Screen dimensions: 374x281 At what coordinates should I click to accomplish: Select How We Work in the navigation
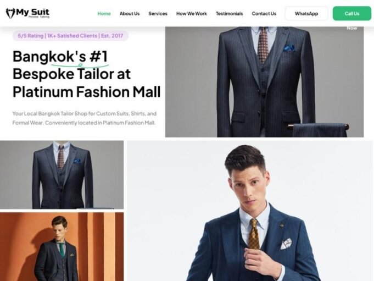(192, 14)
